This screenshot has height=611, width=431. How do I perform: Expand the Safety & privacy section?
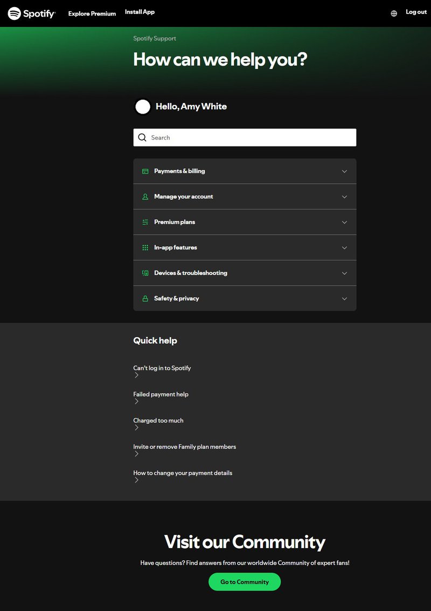(344, 298)
